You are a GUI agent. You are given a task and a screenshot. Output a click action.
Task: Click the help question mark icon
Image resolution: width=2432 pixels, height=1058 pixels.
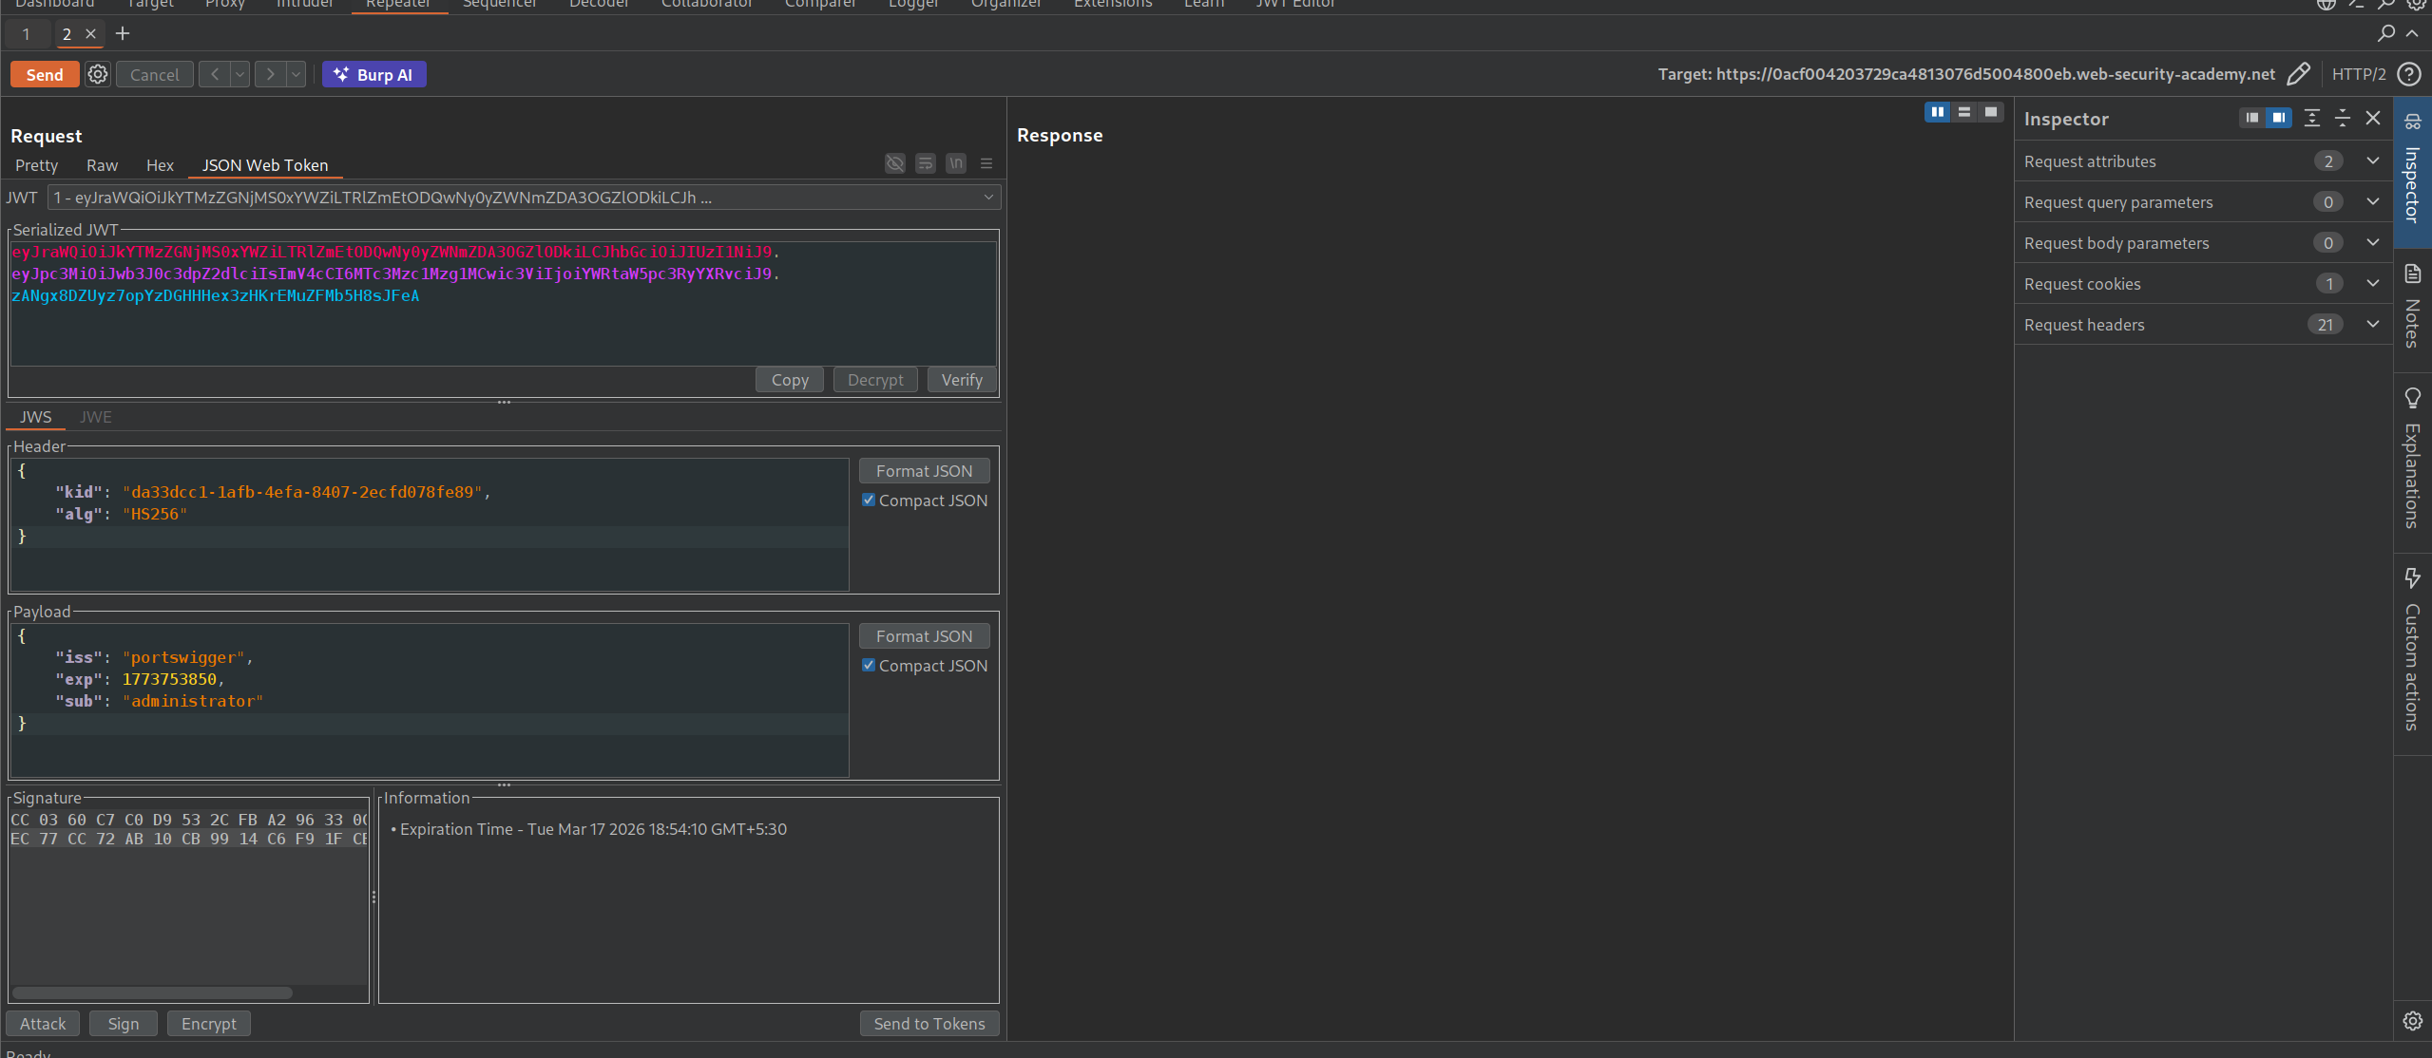click(2409, 74)
